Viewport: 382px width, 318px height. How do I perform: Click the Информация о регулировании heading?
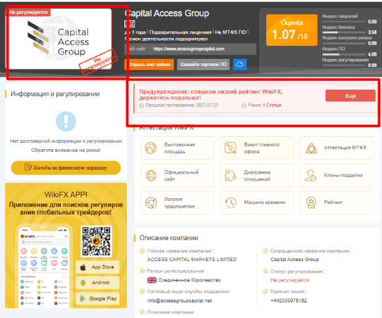[55, 94]
